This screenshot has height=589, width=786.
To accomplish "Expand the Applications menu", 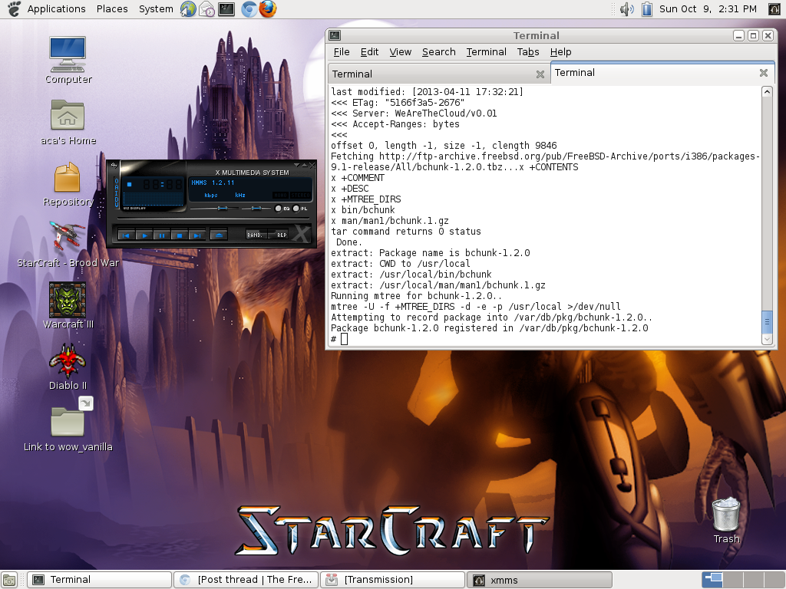I will pos(56,9).
